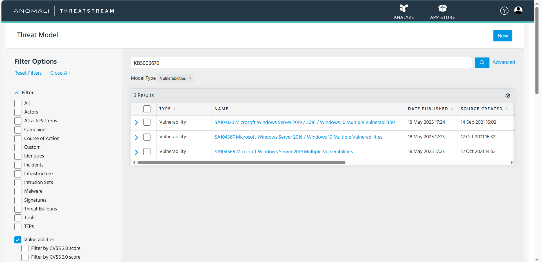Select all rows with header checkbox
This screenshot has height=262, width=541.
coord(147,109)
